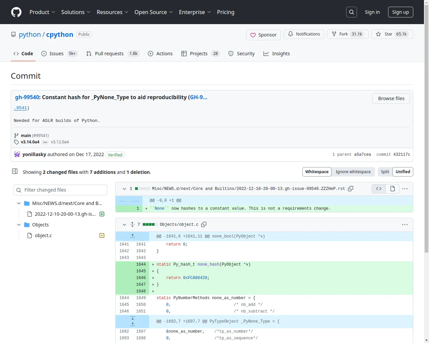
Task: Open the Solutions dropdown menu
Action: pyautogui.click(x=76, y=12)
